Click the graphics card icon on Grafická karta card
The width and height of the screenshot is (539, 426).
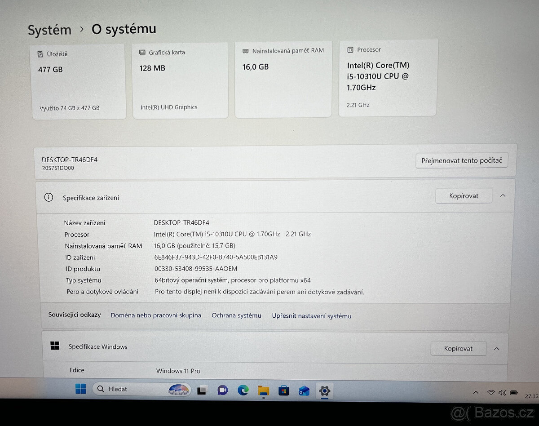click(142, 53)
